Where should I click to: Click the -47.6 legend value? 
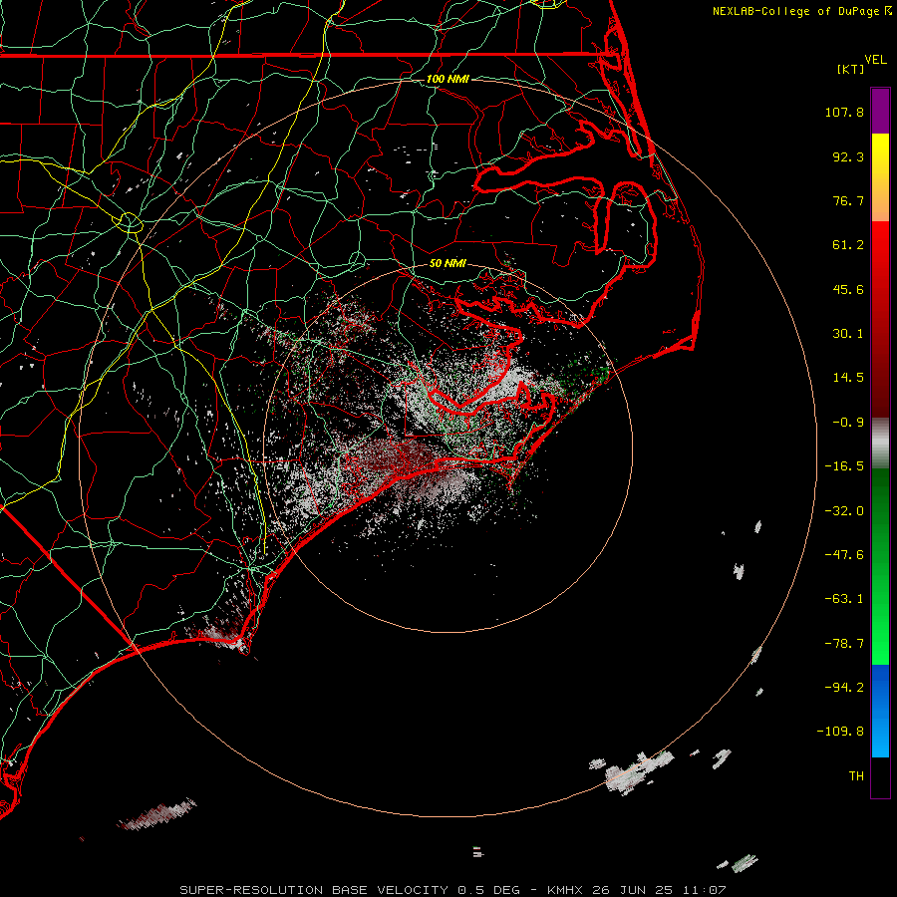coord(844,555)
